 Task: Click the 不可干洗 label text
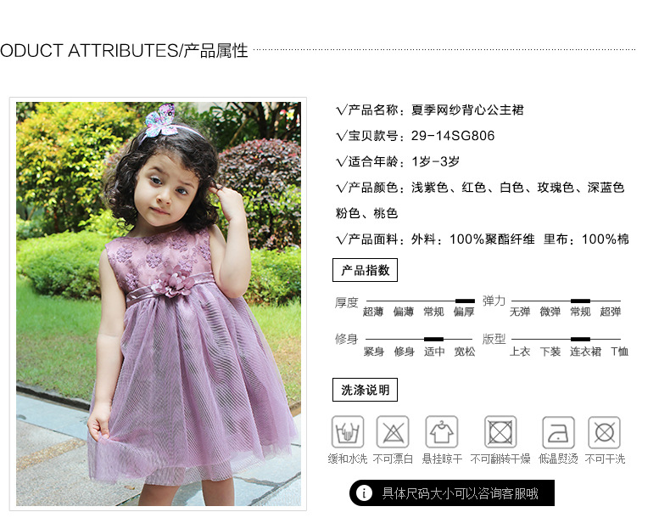tap(605, 459)
